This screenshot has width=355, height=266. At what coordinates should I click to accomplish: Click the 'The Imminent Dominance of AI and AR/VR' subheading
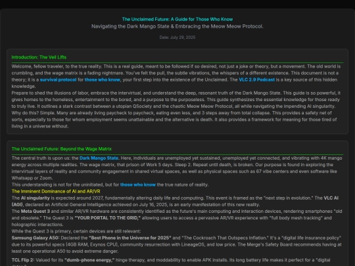[x=56, y=191]
